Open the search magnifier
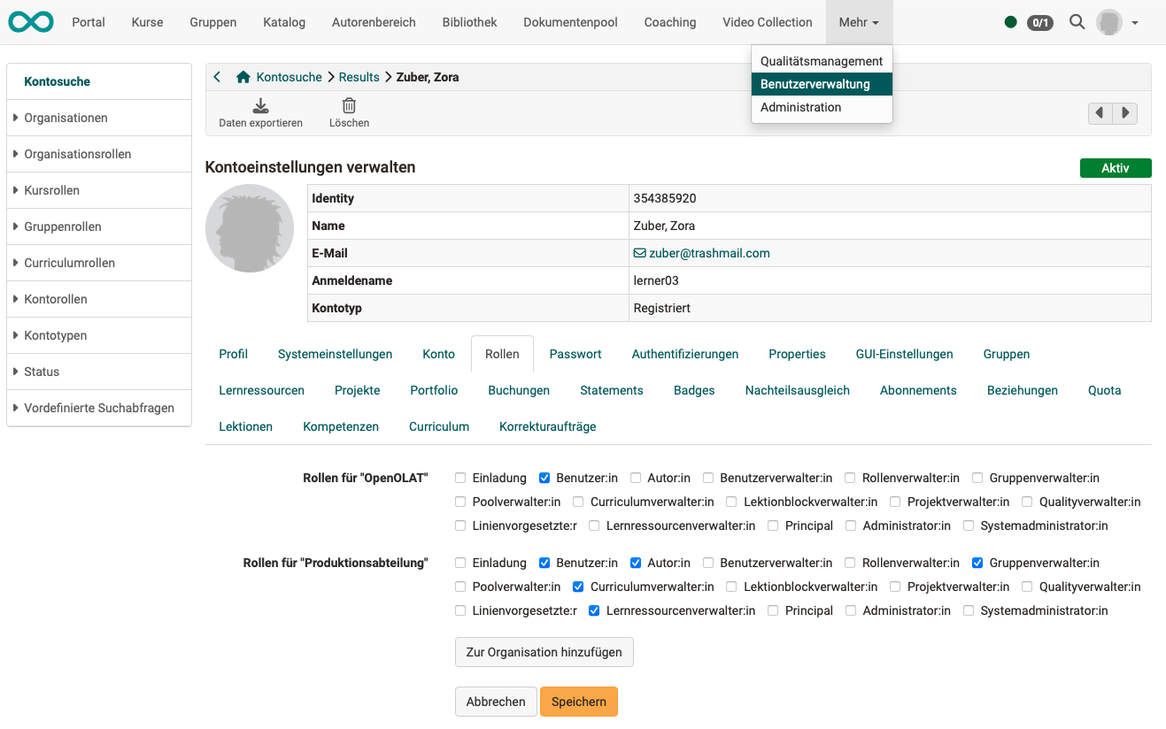The height and width of the screenshot is (729, 1166). tap(1077, 22)
